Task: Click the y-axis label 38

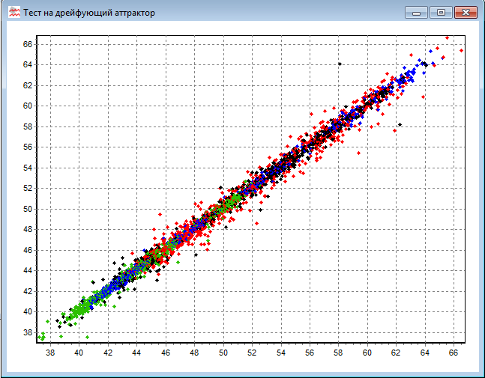Action: 26,332
